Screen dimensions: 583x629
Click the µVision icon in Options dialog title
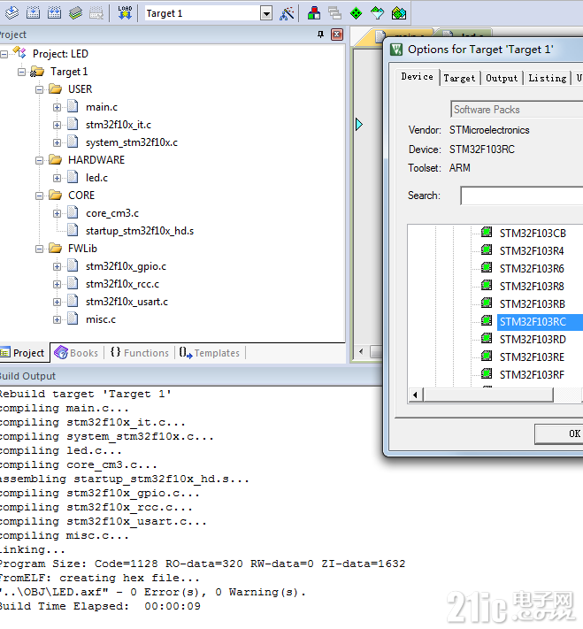396,50
